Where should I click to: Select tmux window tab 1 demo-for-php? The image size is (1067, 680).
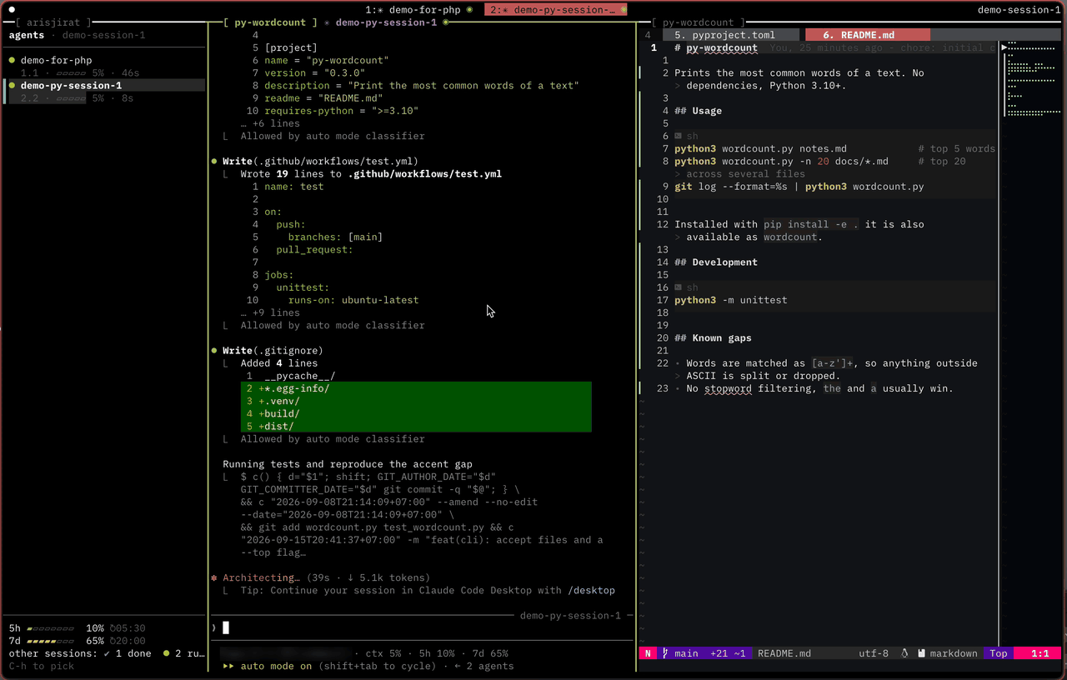tap(419, 9)
